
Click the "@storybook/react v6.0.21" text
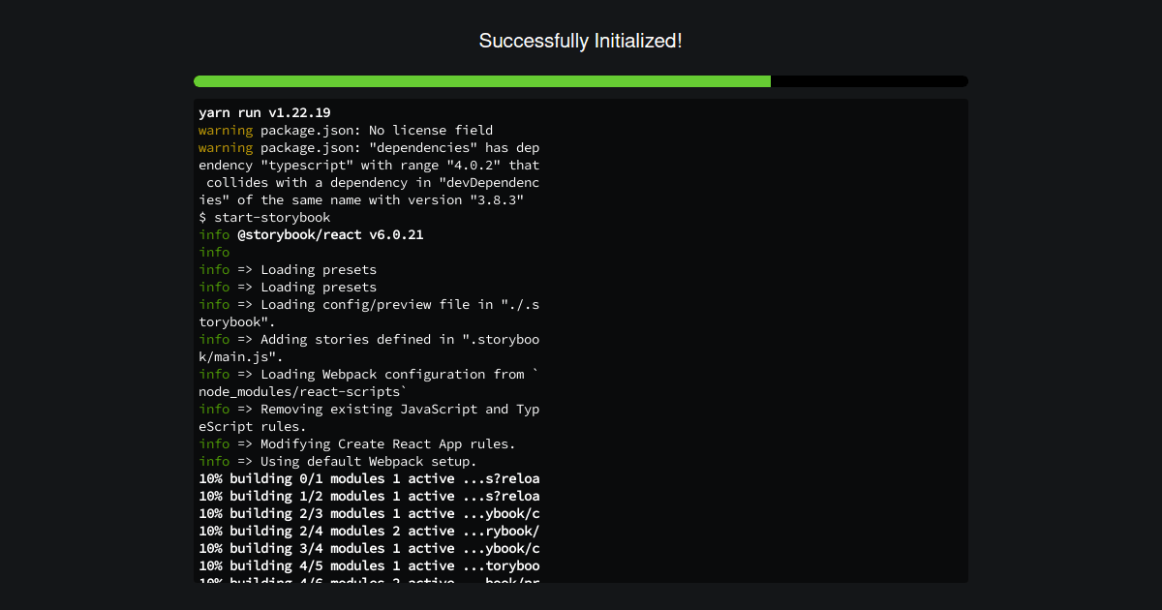click(330, 234)
